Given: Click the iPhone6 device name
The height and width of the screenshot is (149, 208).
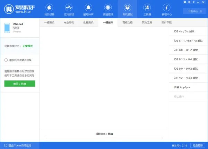Looking at the screenshot, I should [x=18, y=24].
